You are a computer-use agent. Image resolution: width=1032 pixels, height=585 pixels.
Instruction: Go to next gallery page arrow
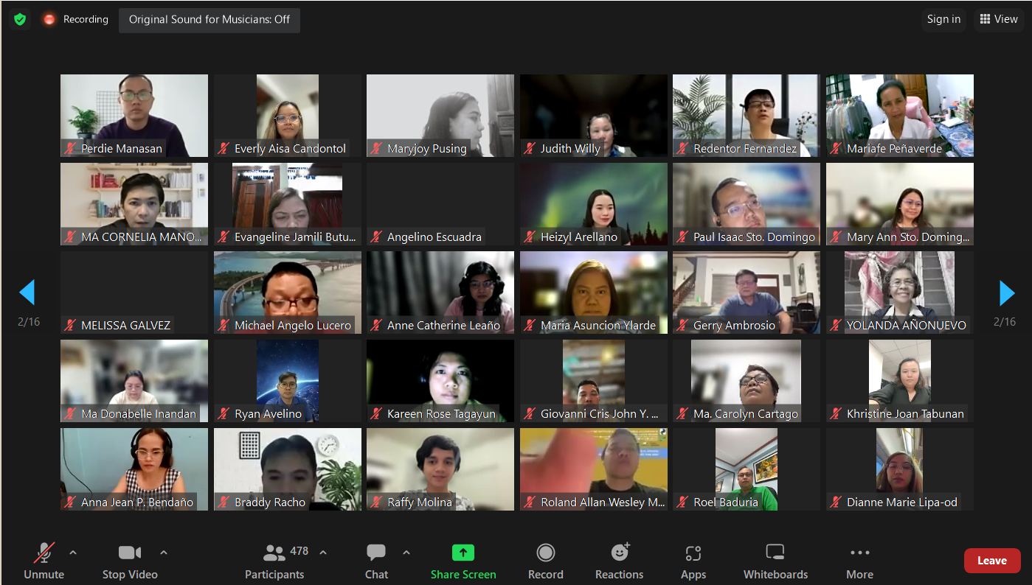pyautogui.click(x=1006, y=292)
